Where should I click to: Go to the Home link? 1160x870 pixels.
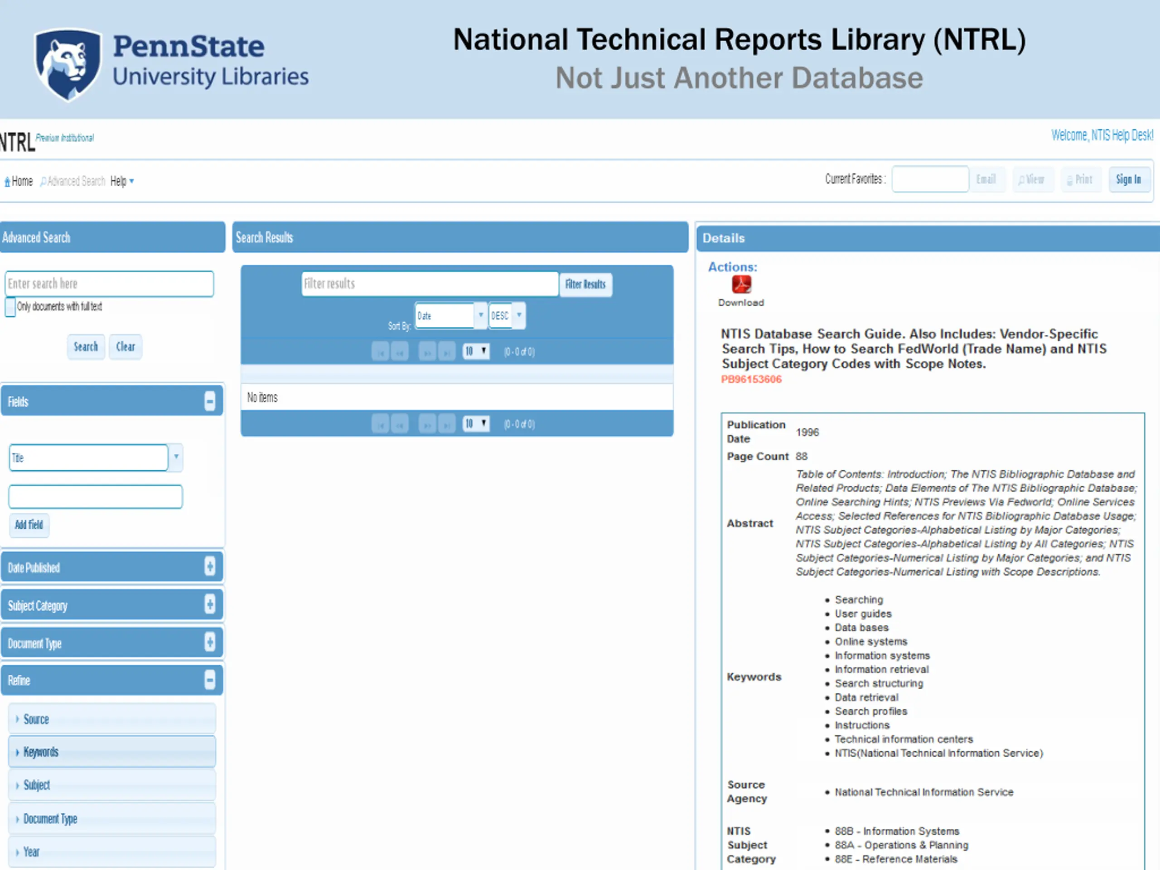point(19,181)
